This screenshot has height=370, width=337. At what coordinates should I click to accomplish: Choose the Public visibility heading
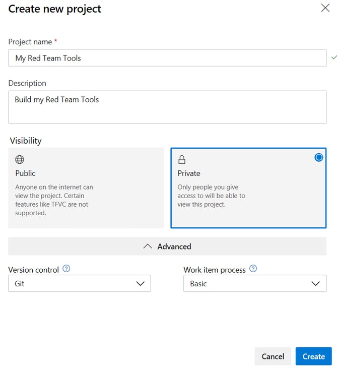coord(26,173)
